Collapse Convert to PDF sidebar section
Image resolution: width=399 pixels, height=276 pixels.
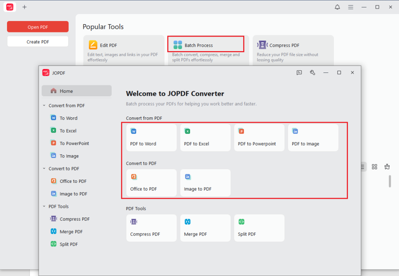pos(44,168)
